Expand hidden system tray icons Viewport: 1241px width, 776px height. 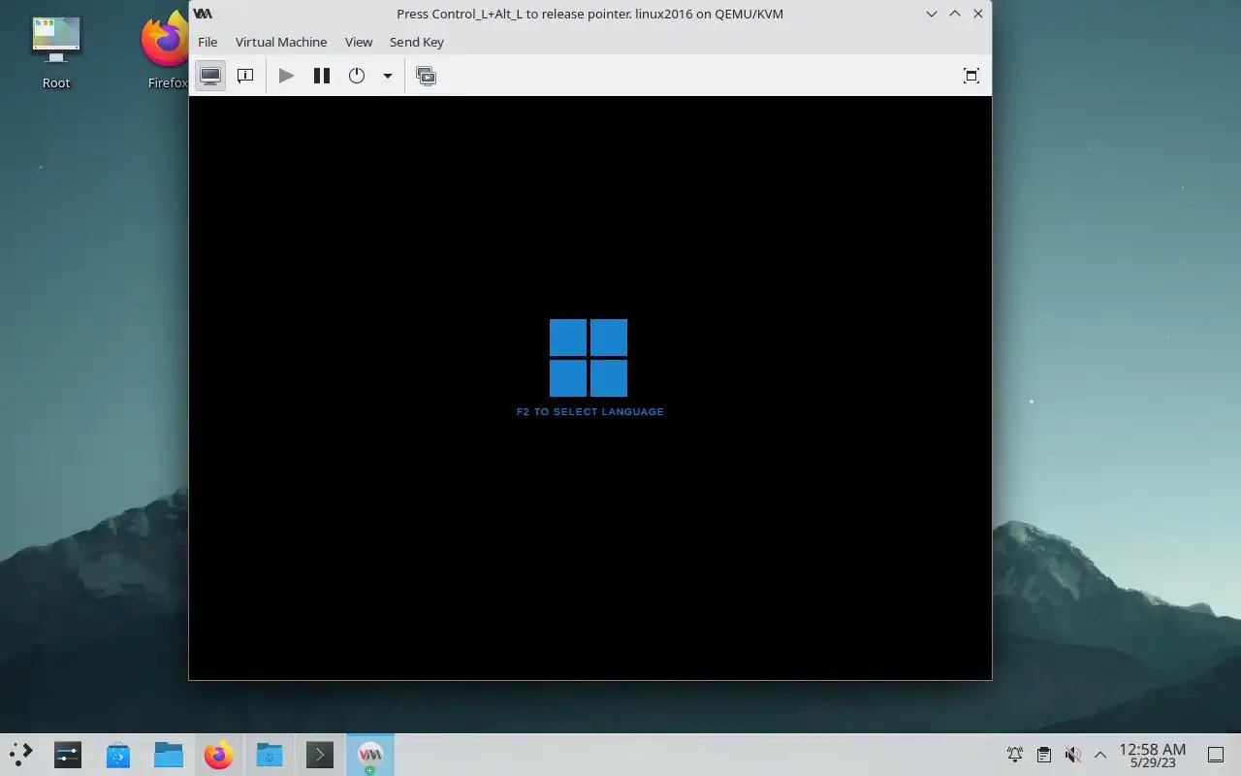point(1100,755)
